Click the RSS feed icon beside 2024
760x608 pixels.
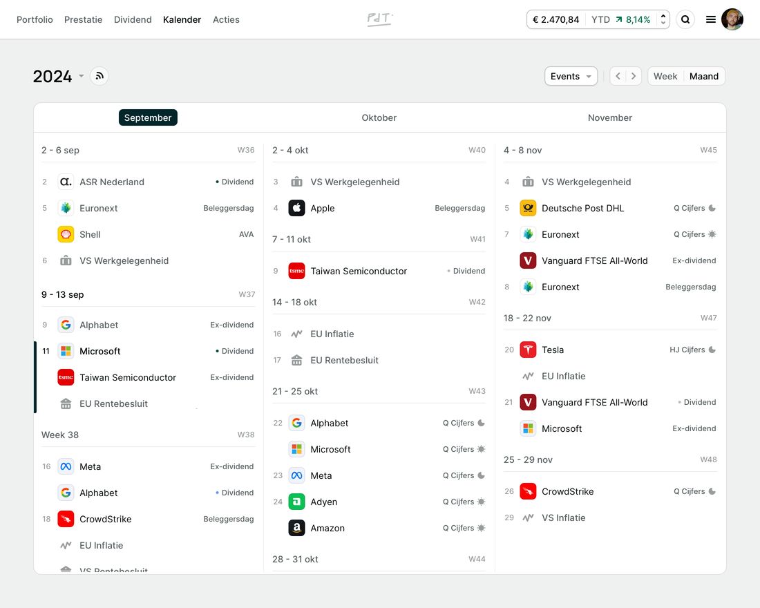tap(99, 76)
